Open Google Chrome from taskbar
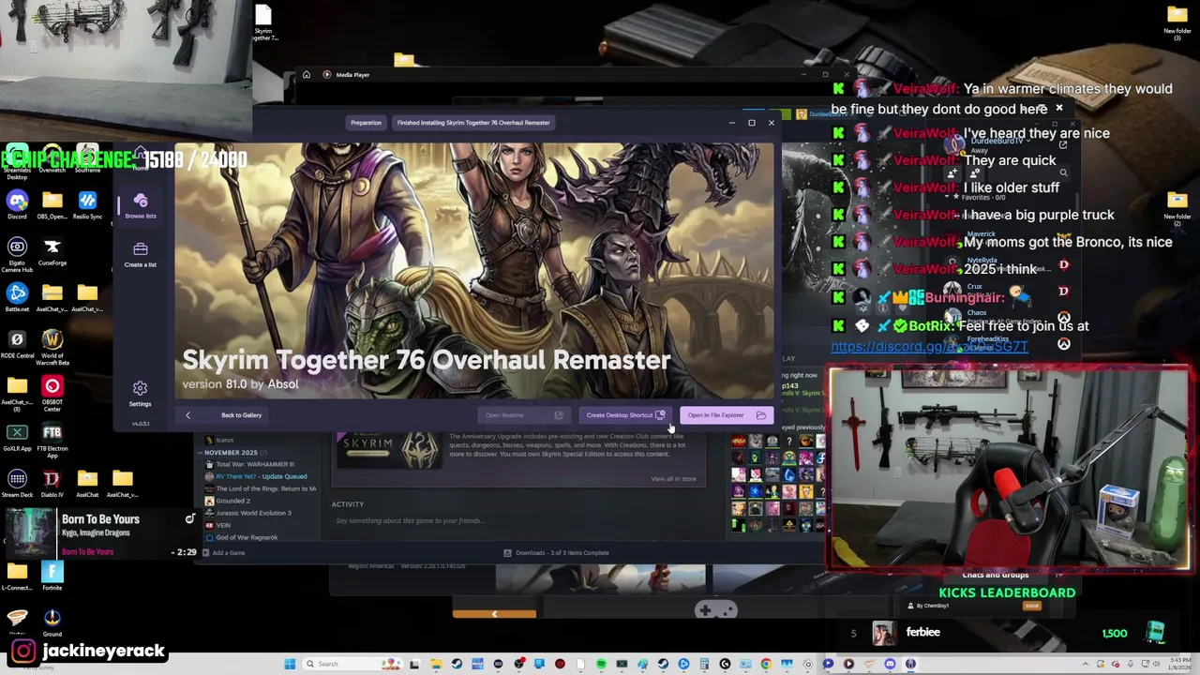This screenshot has width=1200, height=675. (x=766, y=665)
